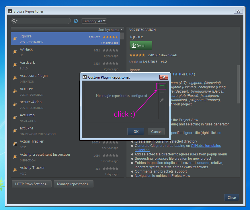Click the plug icon beside Aardvark

[15, 65]
